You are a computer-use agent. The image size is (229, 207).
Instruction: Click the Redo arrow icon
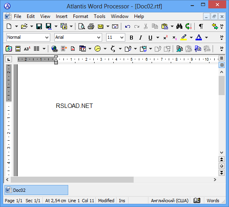(137, 26)
